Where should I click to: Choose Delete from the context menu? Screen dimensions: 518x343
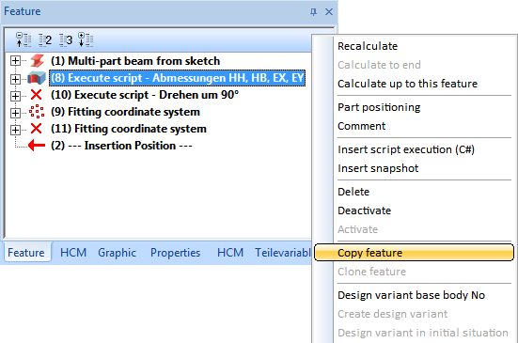tap(353, 192)
